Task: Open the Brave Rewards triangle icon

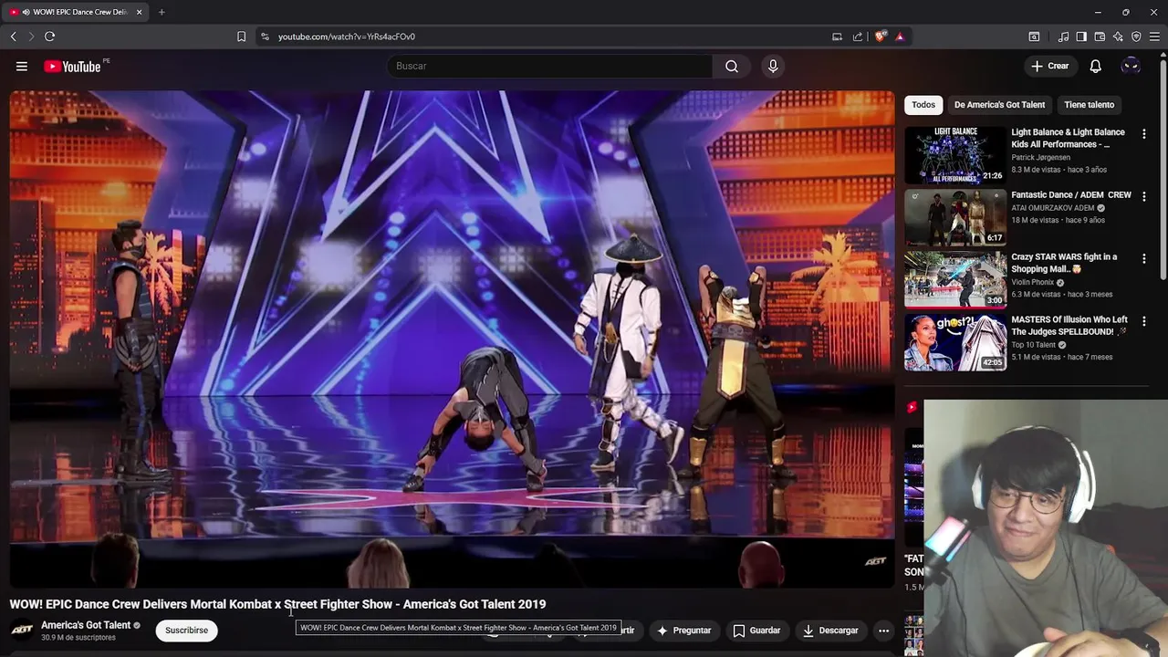Action: coord(900,36)
